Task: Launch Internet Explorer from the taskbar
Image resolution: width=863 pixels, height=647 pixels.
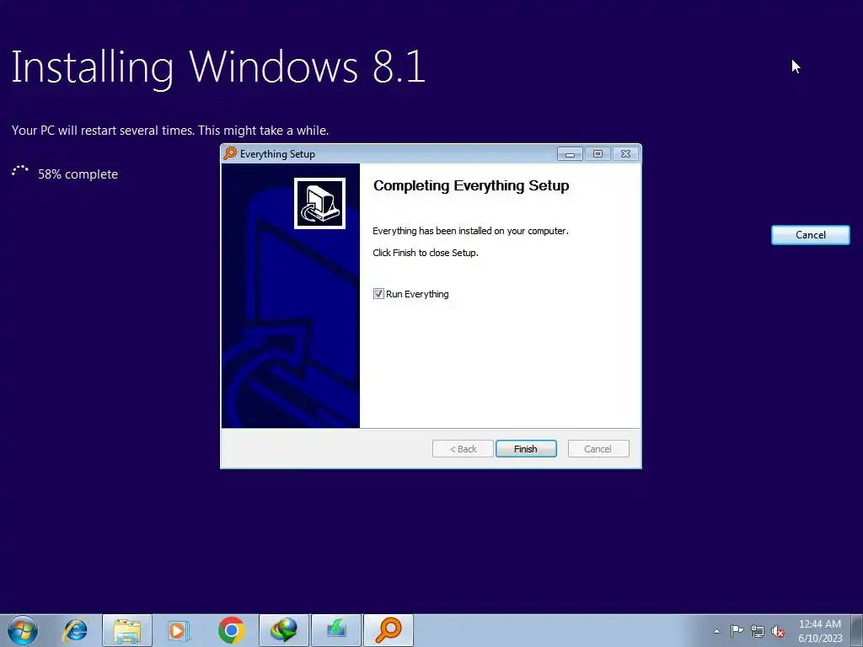Action: (75, 630)
